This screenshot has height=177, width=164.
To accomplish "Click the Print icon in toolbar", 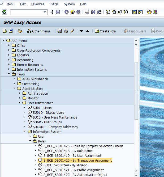I will point(87,12).
